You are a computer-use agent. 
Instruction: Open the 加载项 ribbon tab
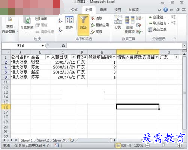pyautogui.click(x=133, y=10)
